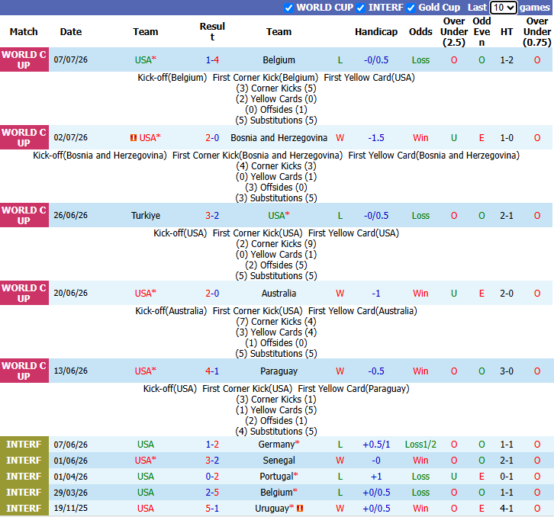
Task: Open the 1-2 result against Germany
Action: tap(212, 445)
